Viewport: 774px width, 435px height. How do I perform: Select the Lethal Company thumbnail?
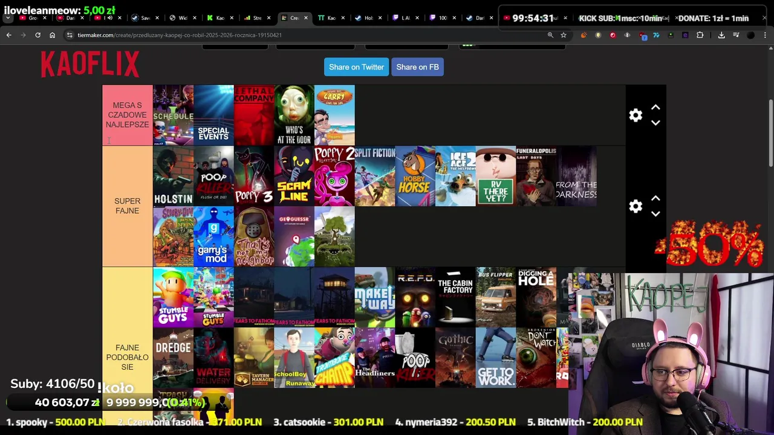(x=254, y=115)
